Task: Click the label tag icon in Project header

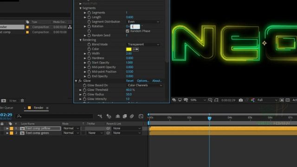Action: (x=27, y=22)
